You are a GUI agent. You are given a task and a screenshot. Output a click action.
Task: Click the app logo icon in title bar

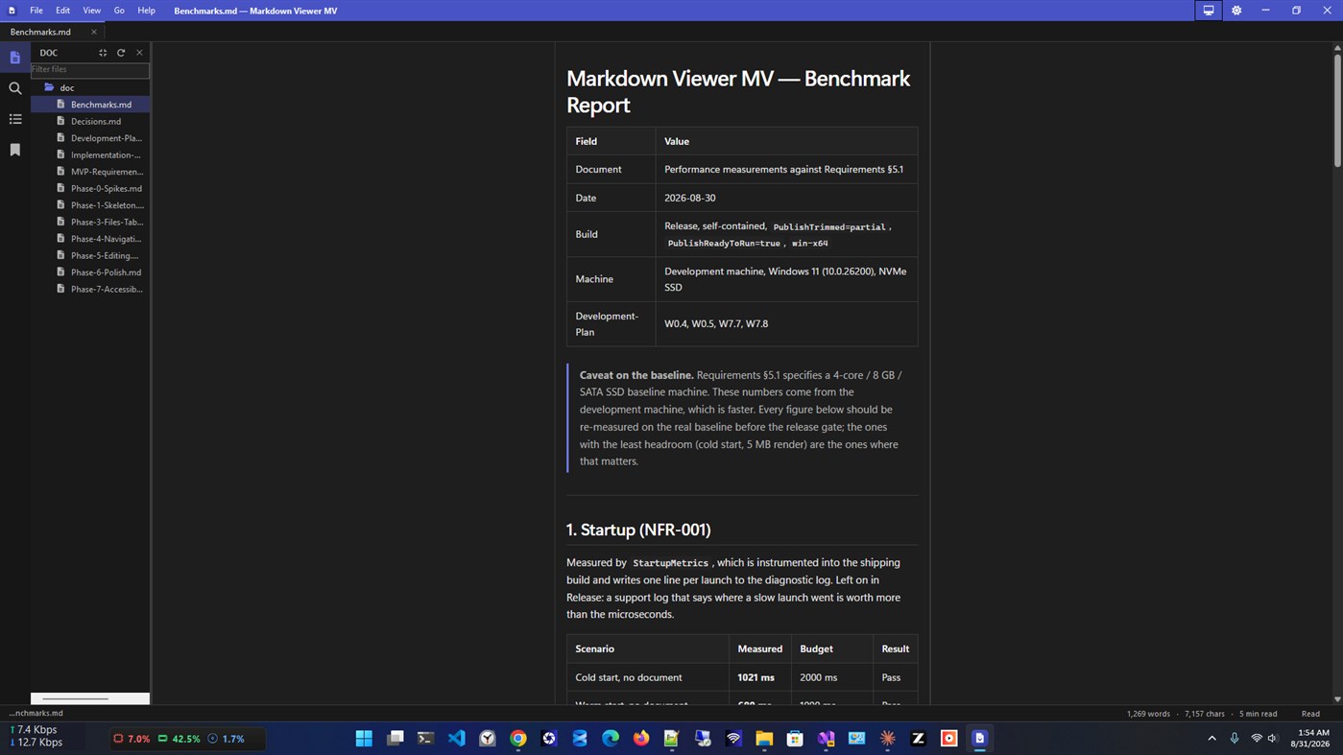[12, 11]
